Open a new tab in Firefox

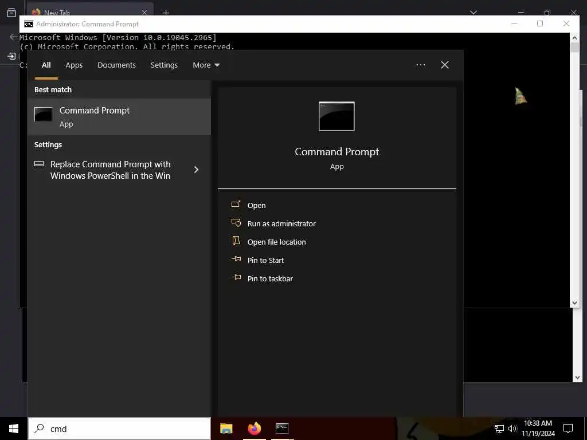166,13
